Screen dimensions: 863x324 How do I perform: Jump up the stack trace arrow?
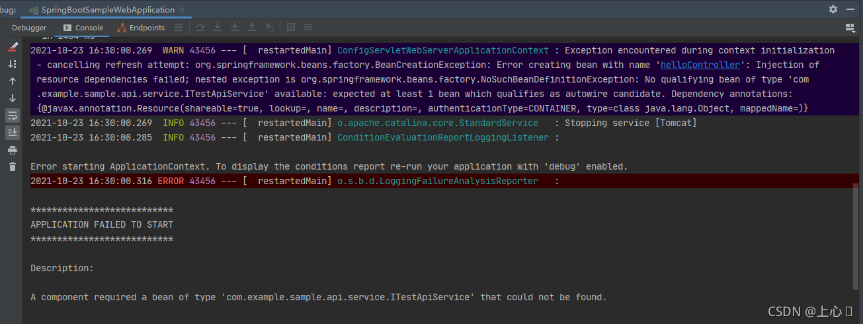[13, 81]
